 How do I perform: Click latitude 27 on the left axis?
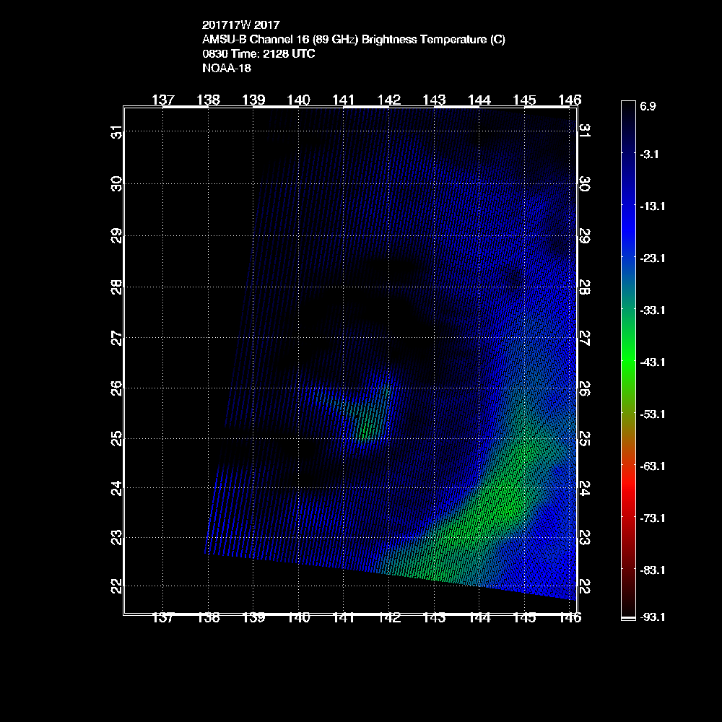point(116,337)
